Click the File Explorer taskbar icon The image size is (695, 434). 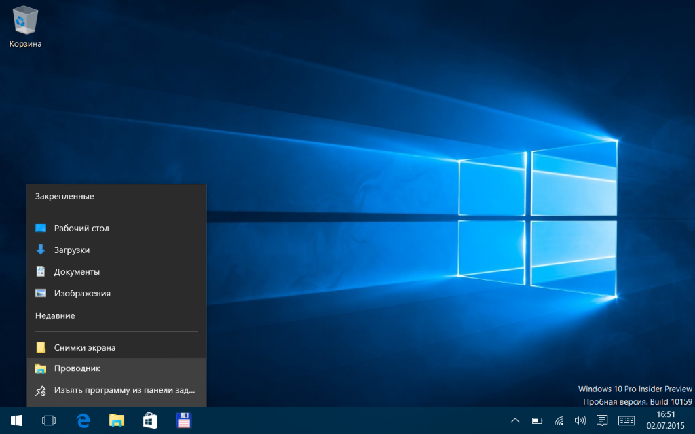pyautogui.click(x=117, y=420)
